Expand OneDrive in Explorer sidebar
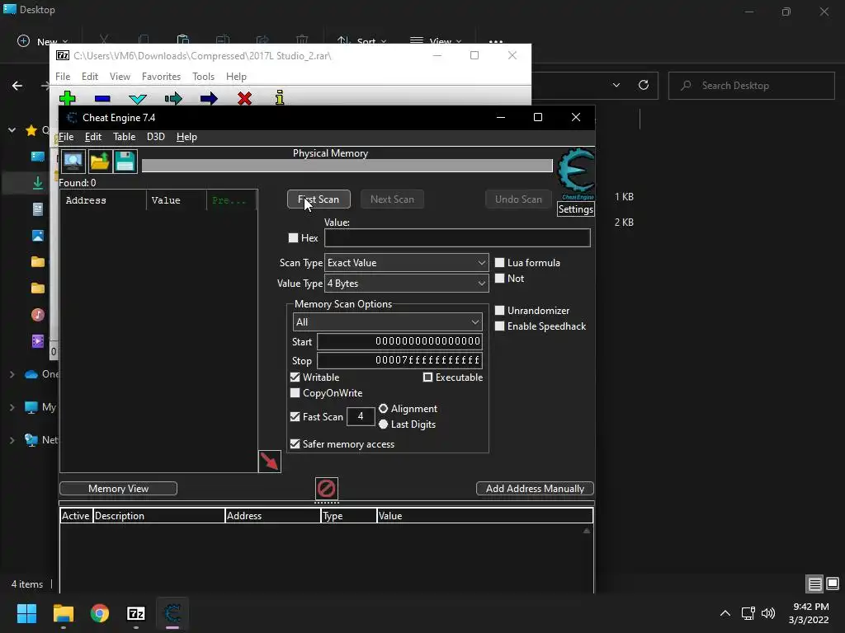This screenshot has height=633, width=845. (12, 374)
